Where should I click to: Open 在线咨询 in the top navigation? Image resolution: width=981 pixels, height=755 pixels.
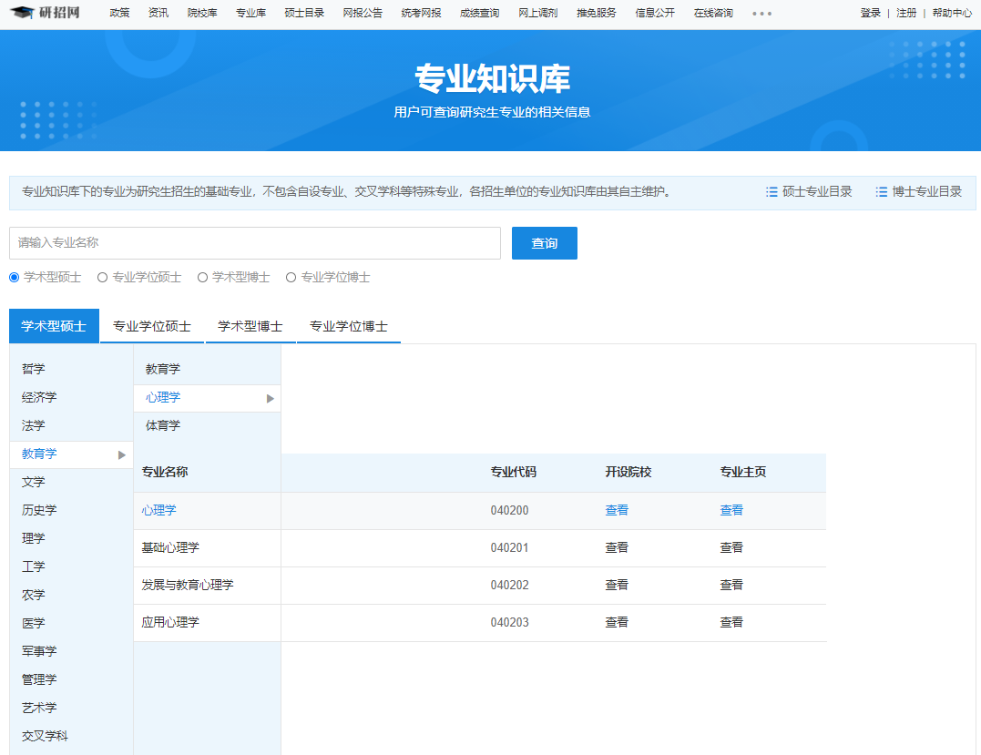713,13
